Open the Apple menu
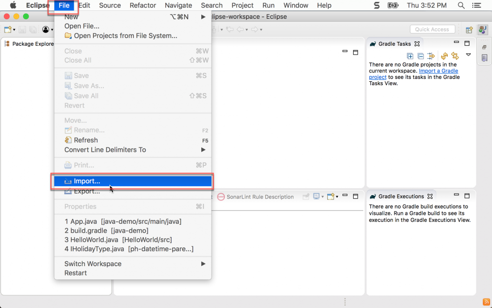Viewport: 492px width, 308px height. click(x=13, y=5)
